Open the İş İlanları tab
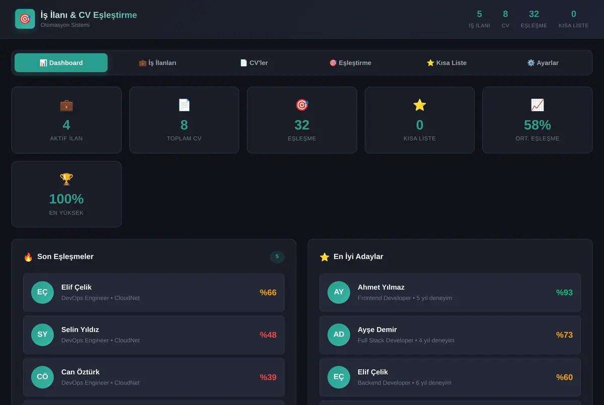This screenshot has height=405, width=604. 158,63
